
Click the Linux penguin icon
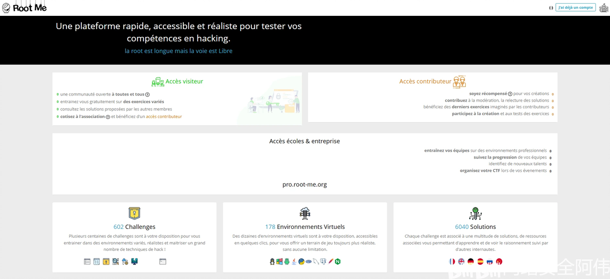click(x=272, y=262)
